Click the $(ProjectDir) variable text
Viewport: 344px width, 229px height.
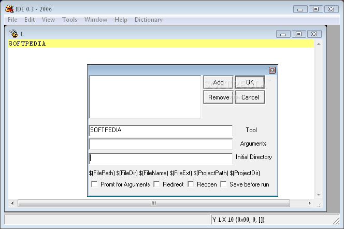click(x=245, y=173)
